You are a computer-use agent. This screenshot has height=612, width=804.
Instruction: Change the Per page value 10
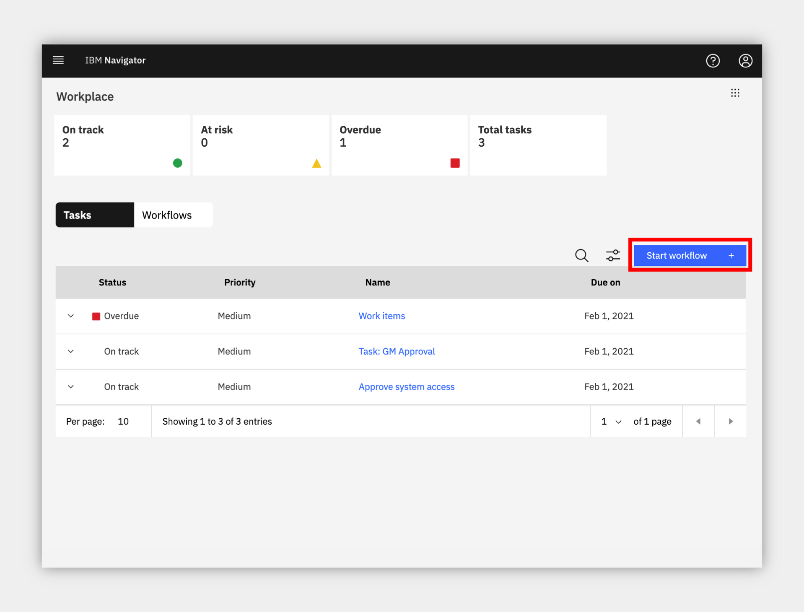123,421
